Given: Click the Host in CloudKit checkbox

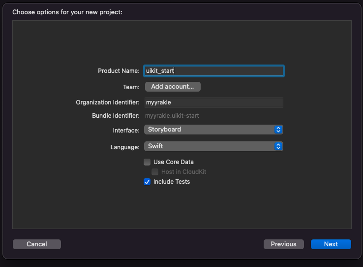Looking at the screenshot, I should click(x=155, y=172).
